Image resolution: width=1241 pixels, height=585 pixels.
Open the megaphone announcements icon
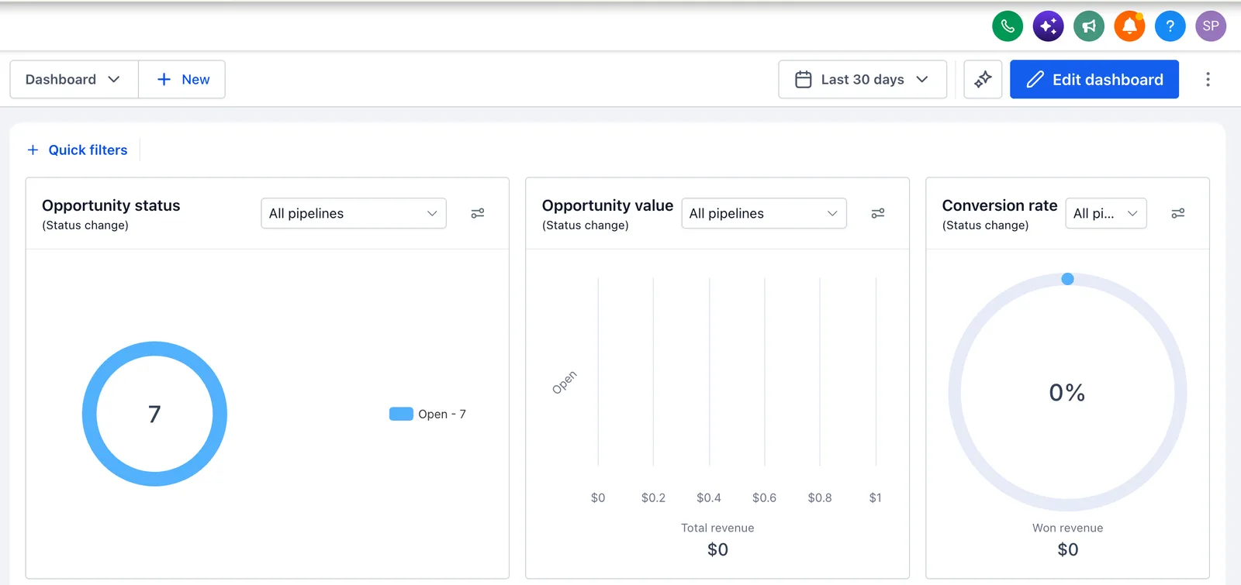coord(1089,26)
